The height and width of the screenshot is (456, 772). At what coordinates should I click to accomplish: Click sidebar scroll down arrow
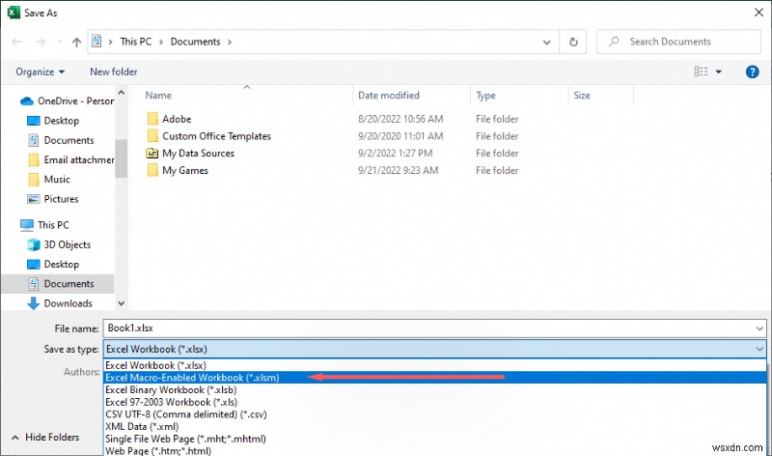[x=122, y=303]
